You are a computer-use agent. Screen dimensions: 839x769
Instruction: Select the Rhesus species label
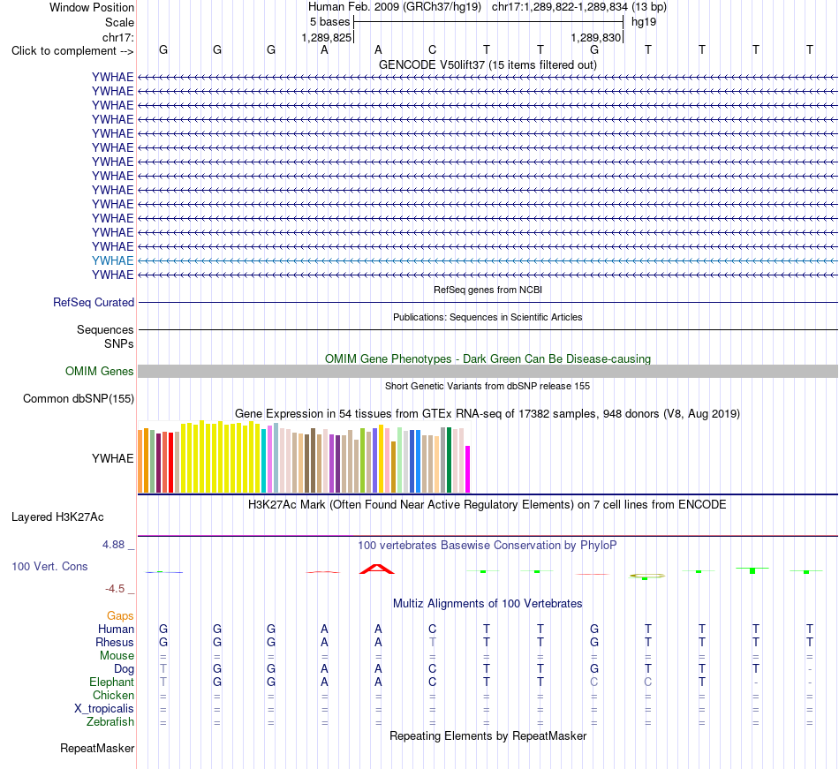coord(115,643)
